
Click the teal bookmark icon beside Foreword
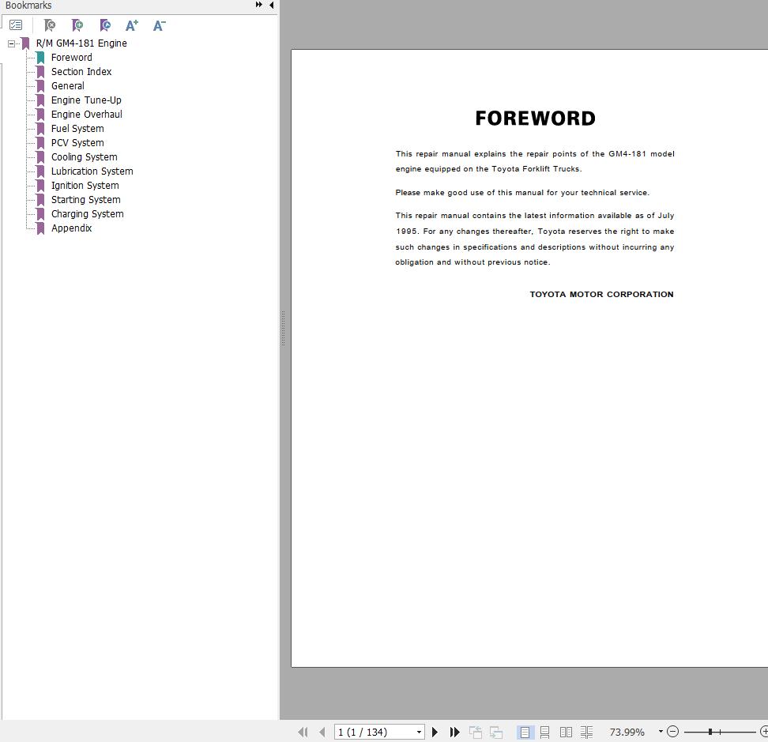(x=40, y=58)
